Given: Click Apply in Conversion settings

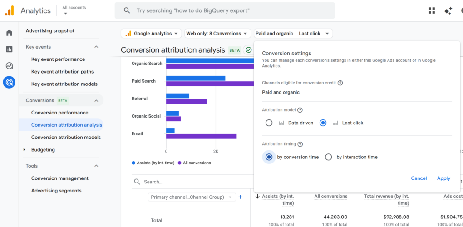Looking at the screenshot, I should click(x=443, y=178).
